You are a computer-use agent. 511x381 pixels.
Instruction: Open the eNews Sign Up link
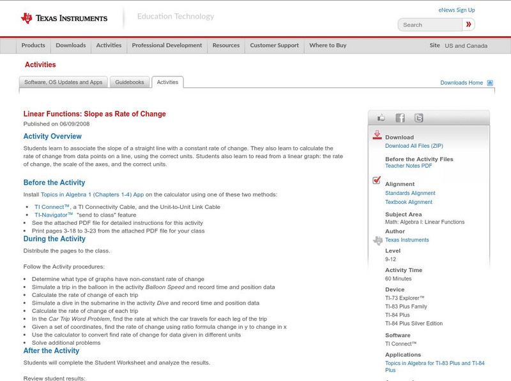point(457,10)
